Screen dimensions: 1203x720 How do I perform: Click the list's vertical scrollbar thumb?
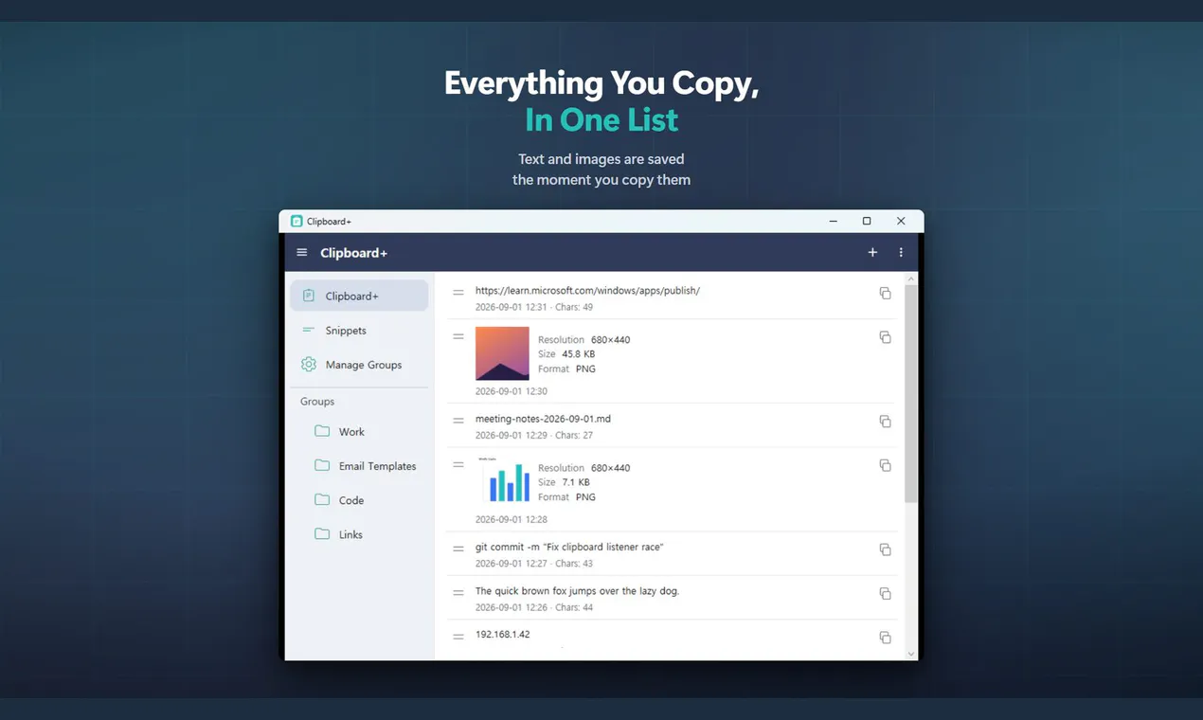tap(910, 393)
